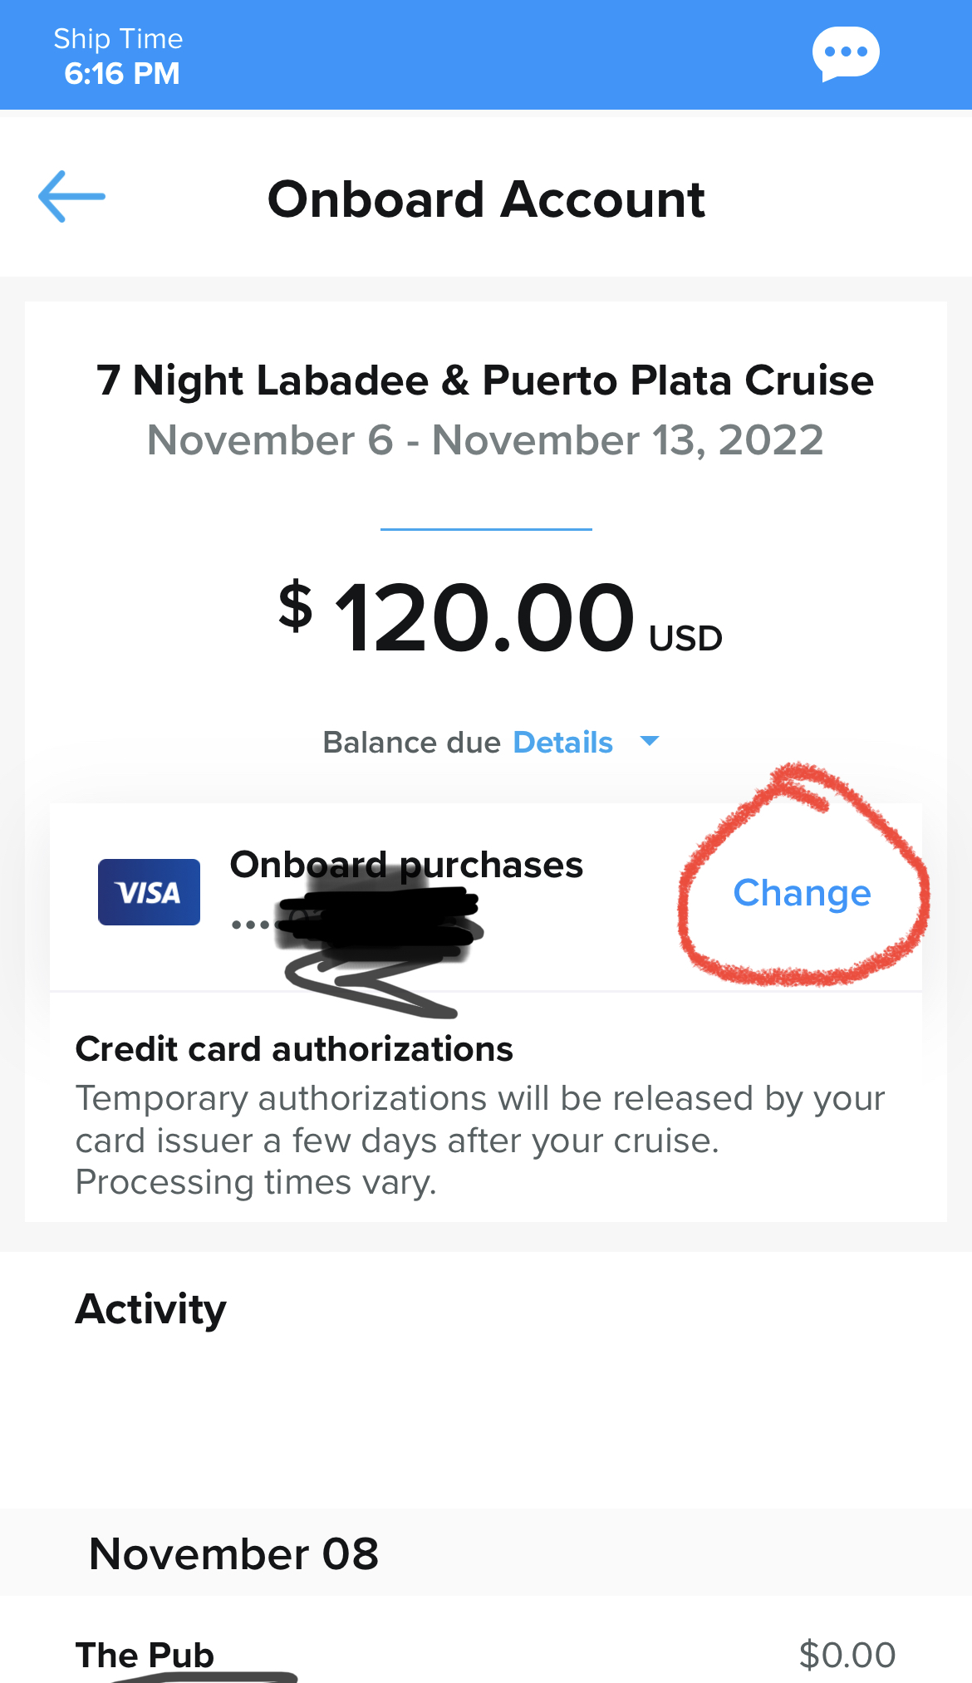Screen dimensions: 972x1683
Task: Tap Change to update payment method
Action: (801, 893)
